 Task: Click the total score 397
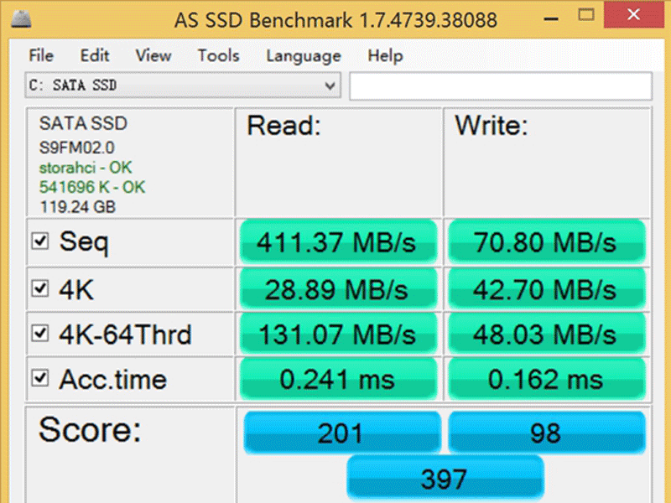click(x=445, y=479)
